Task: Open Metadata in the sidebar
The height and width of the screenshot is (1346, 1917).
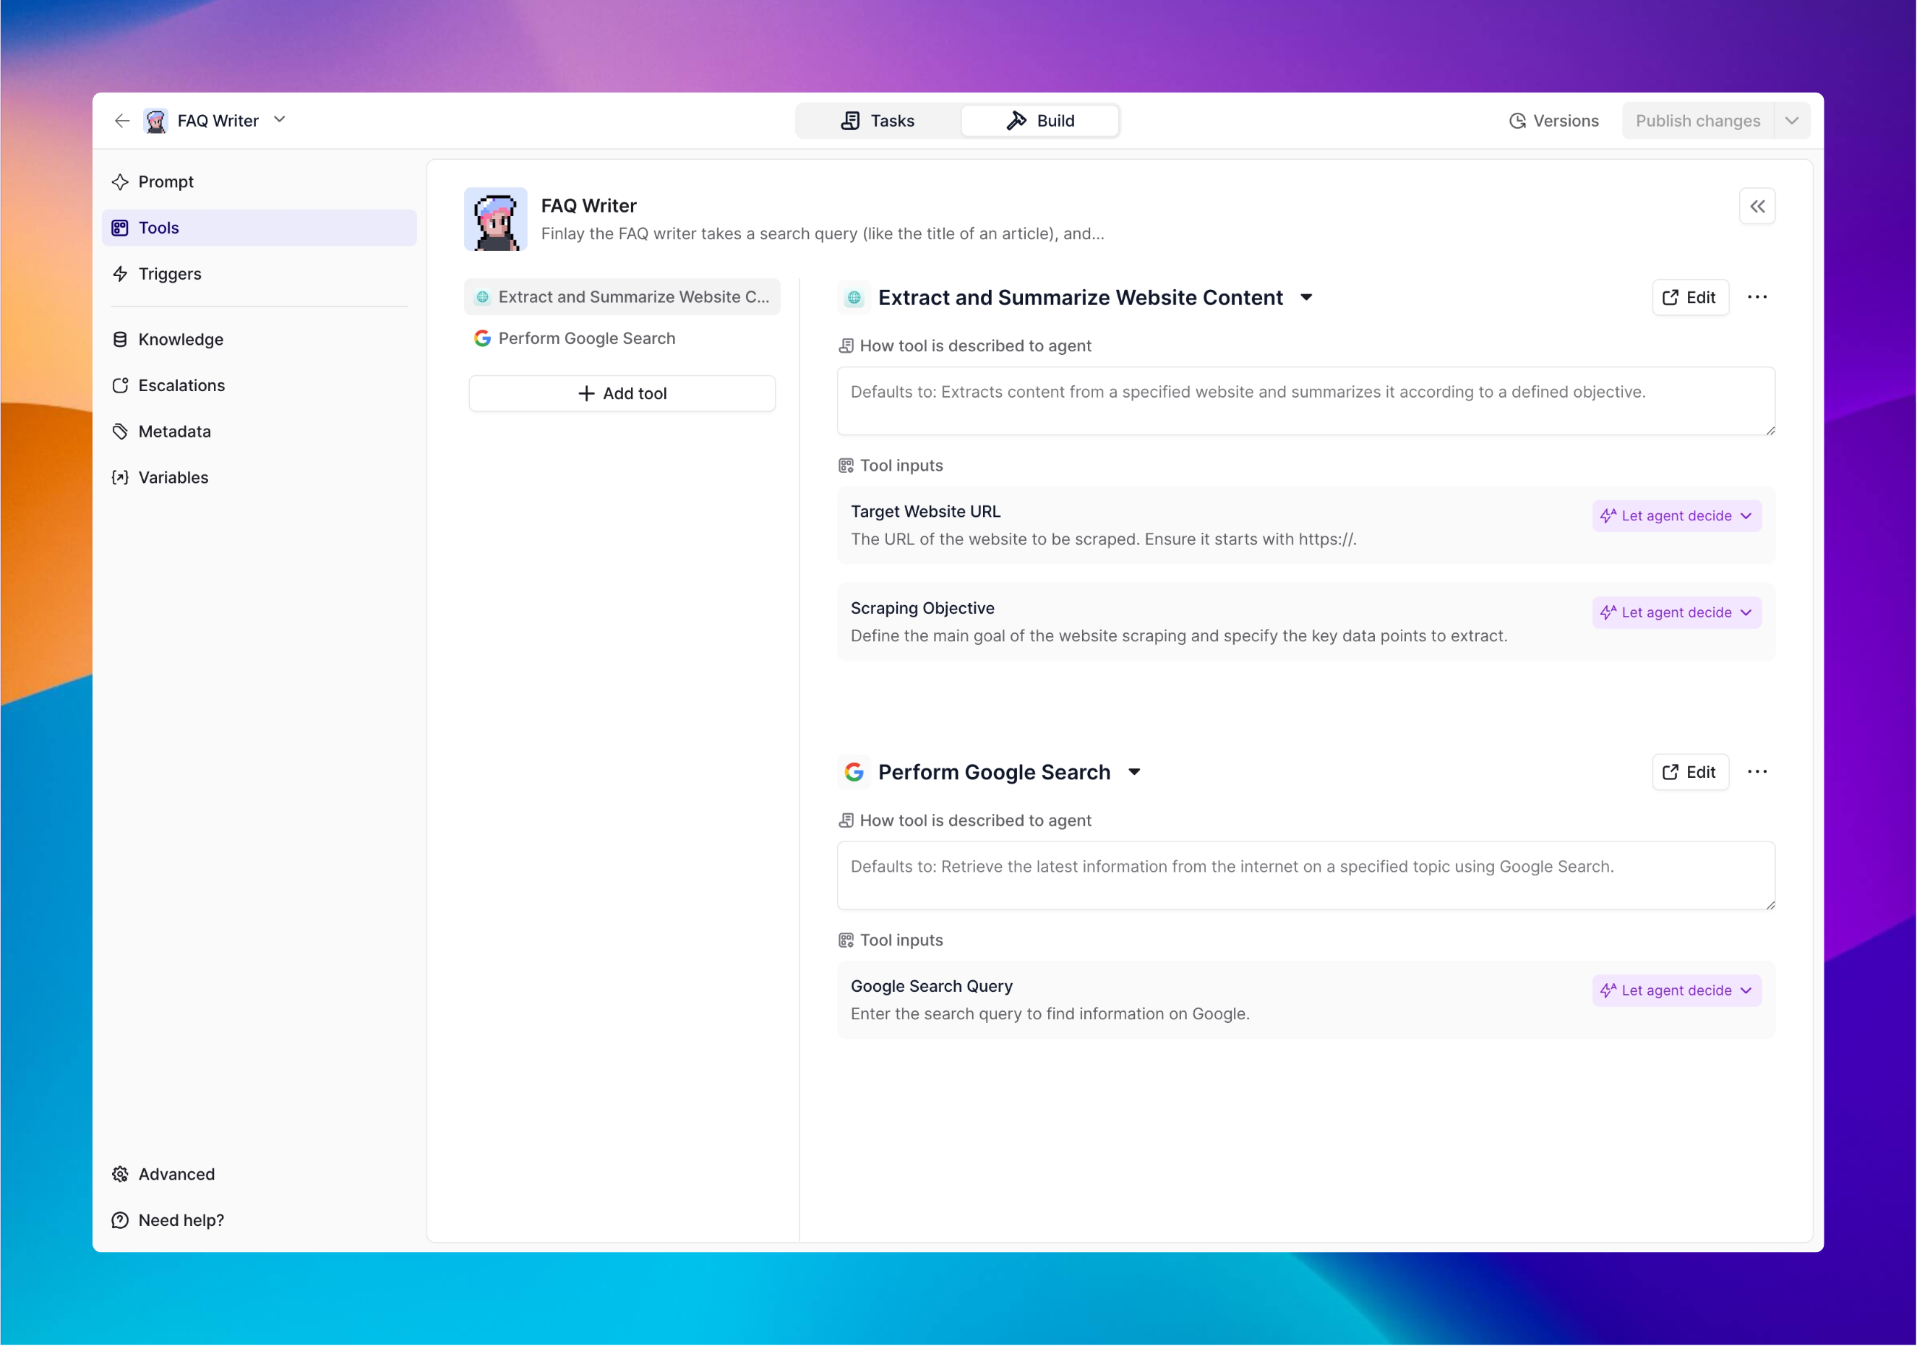Action: click(259, 432)
